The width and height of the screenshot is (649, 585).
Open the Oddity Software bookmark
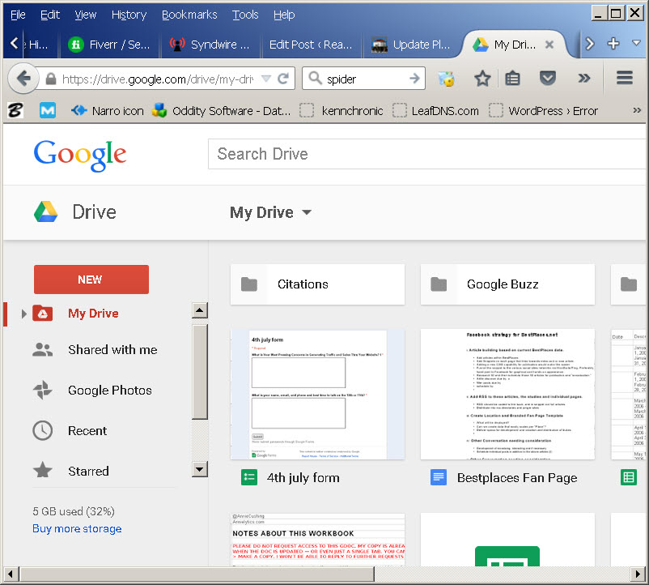(x=222, y=111)
